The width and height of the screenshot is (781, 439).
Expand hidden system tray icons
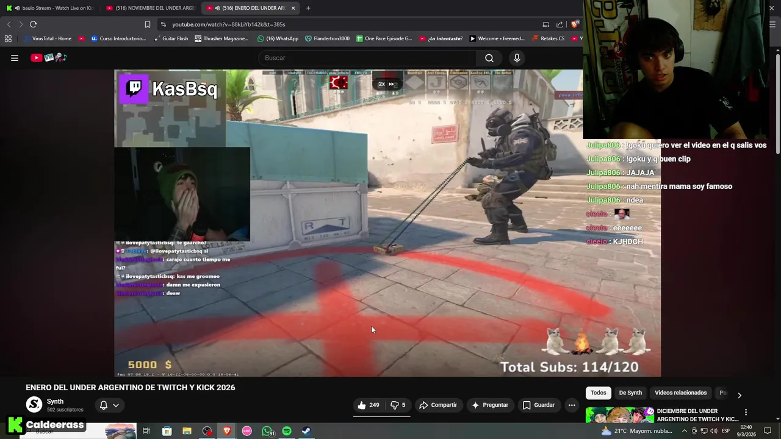pos(684,431)
